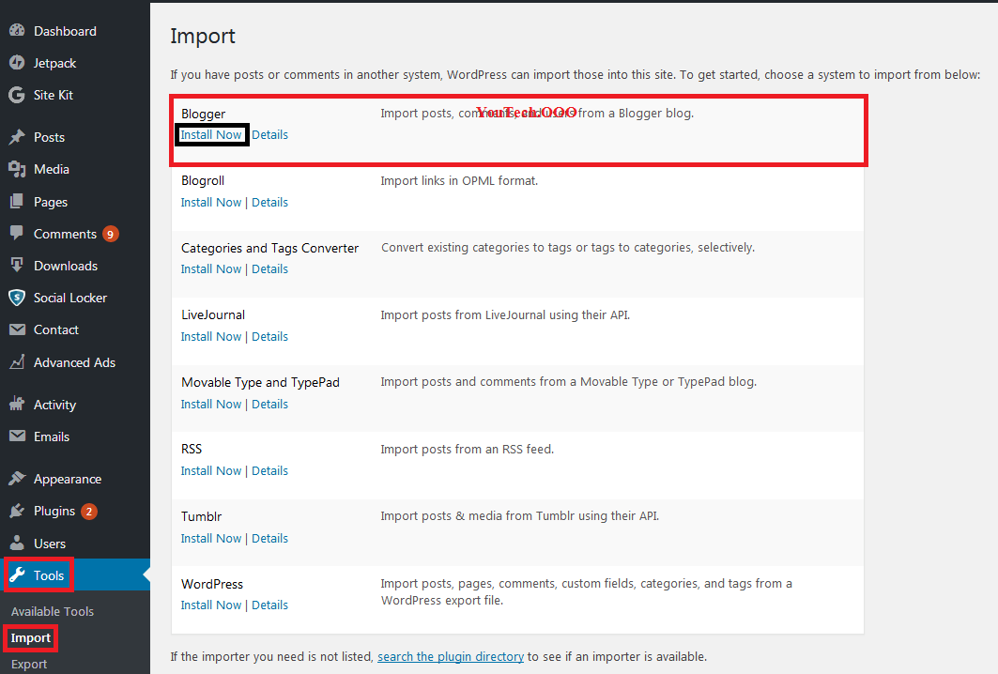Click the Tools wrench icon
This screenshot has height=674, width=998.
17,575
